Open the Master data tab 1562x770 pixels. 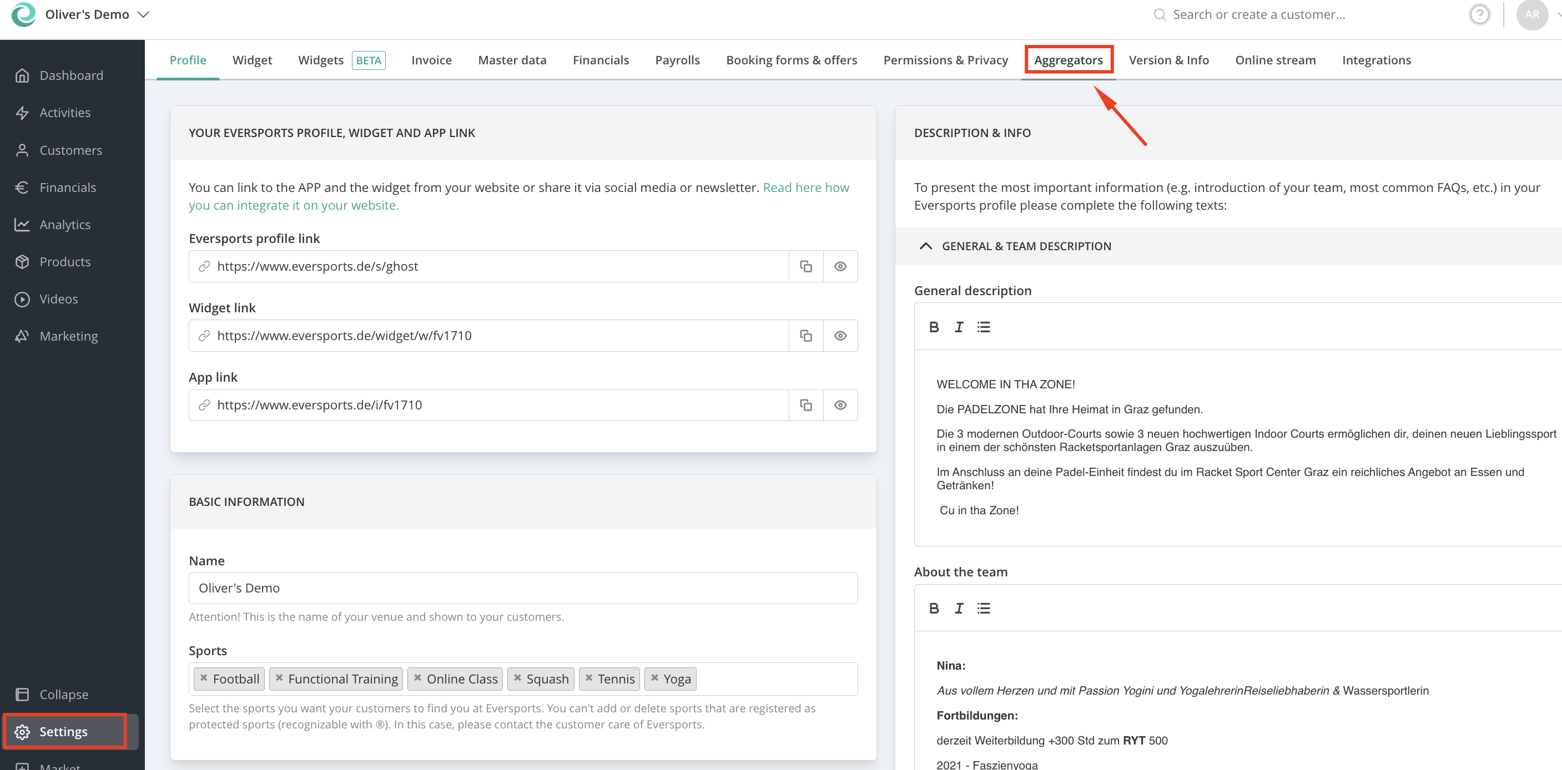[x=512, y=60]
